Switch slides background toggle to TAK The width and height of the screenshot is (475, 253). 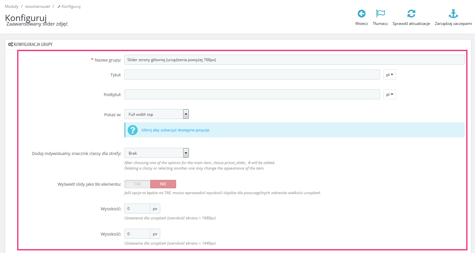coord(137,184)
